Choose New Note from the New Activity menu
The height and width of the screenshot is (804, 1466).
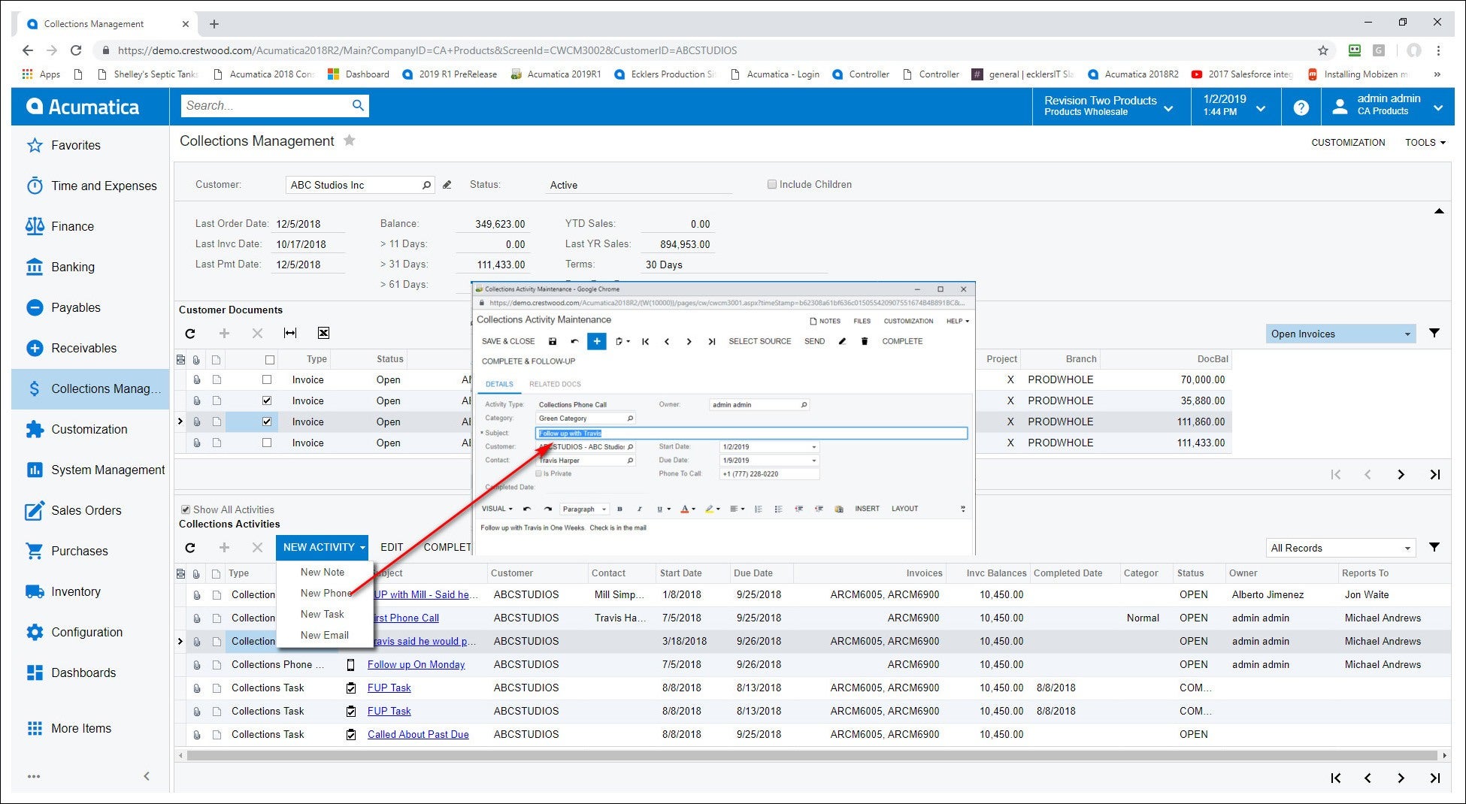tap(323, 572)
